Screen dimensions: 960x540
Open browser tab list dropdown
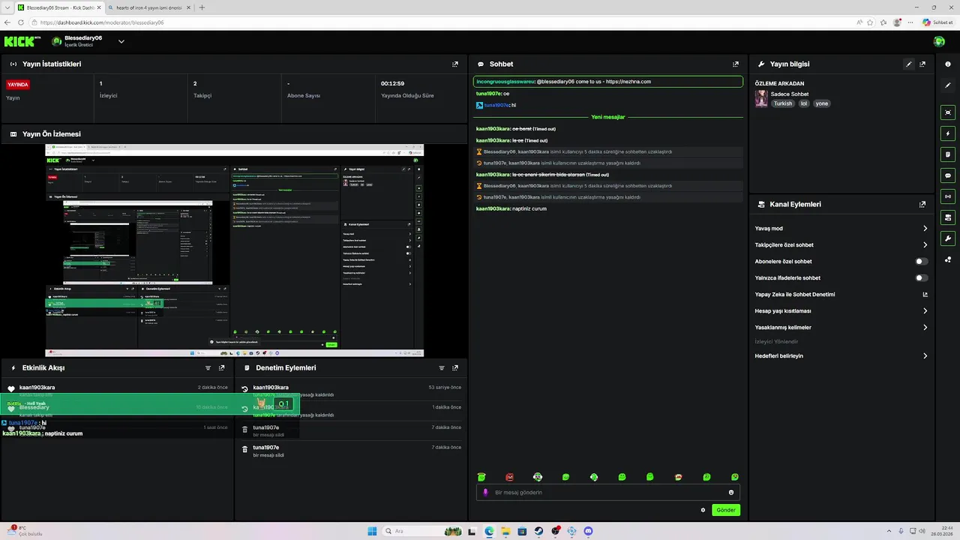(7, 7)
